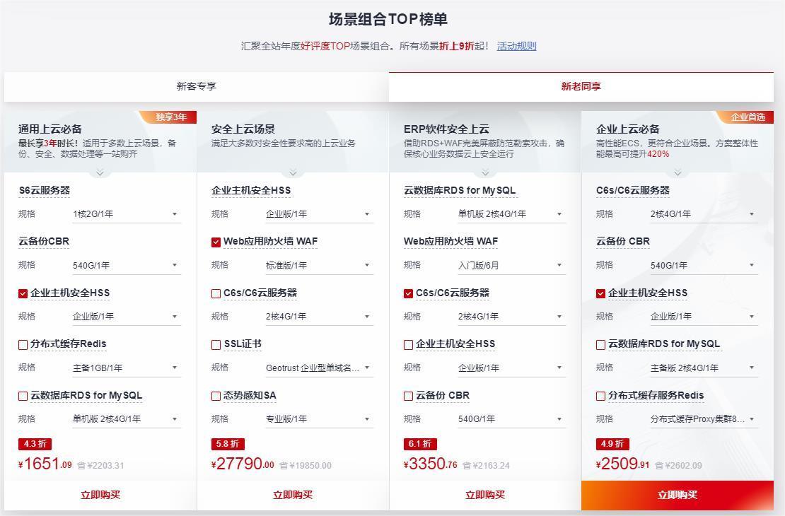Viewport: 785px width, 516px height.
Task: Expand the chevron under 安全上云场景 header
Action: pos(293,173)
